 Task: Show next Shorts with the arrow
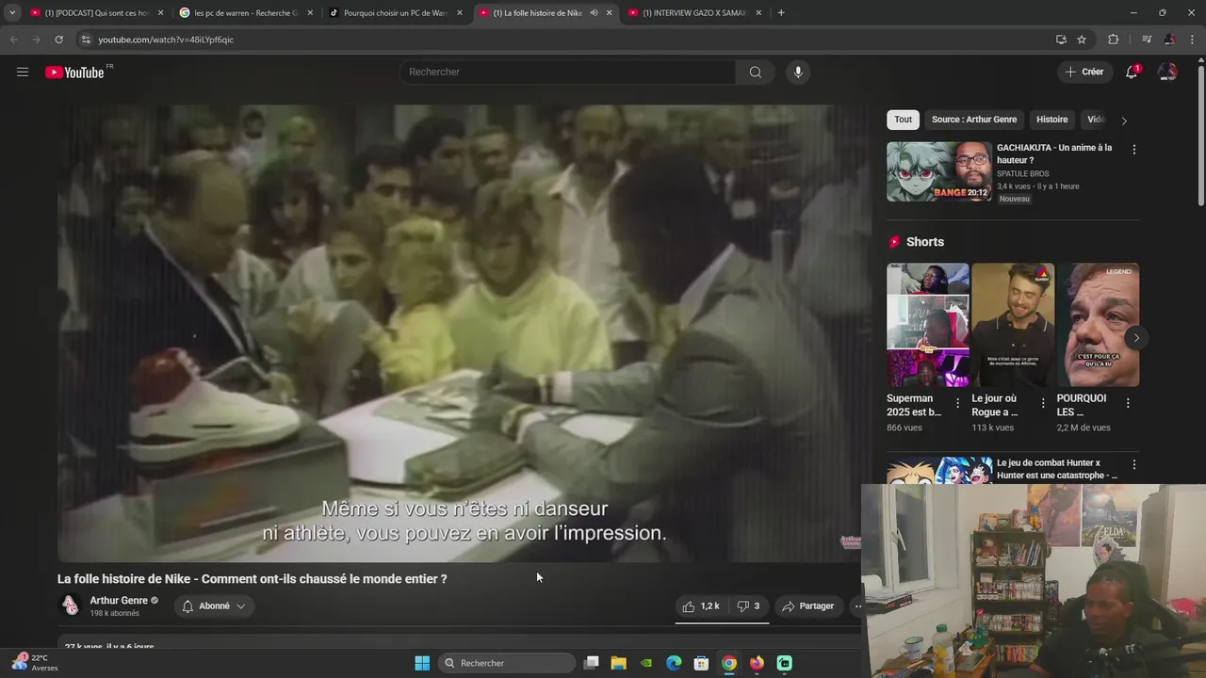[1136, 338]
